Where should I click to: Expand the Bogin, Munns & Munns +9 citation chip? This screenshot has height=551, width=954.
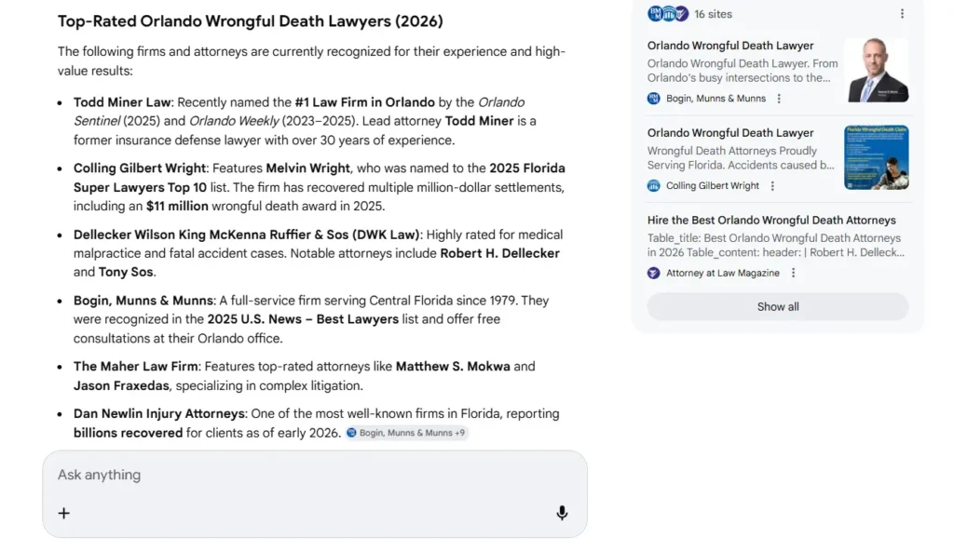(406, 433)
